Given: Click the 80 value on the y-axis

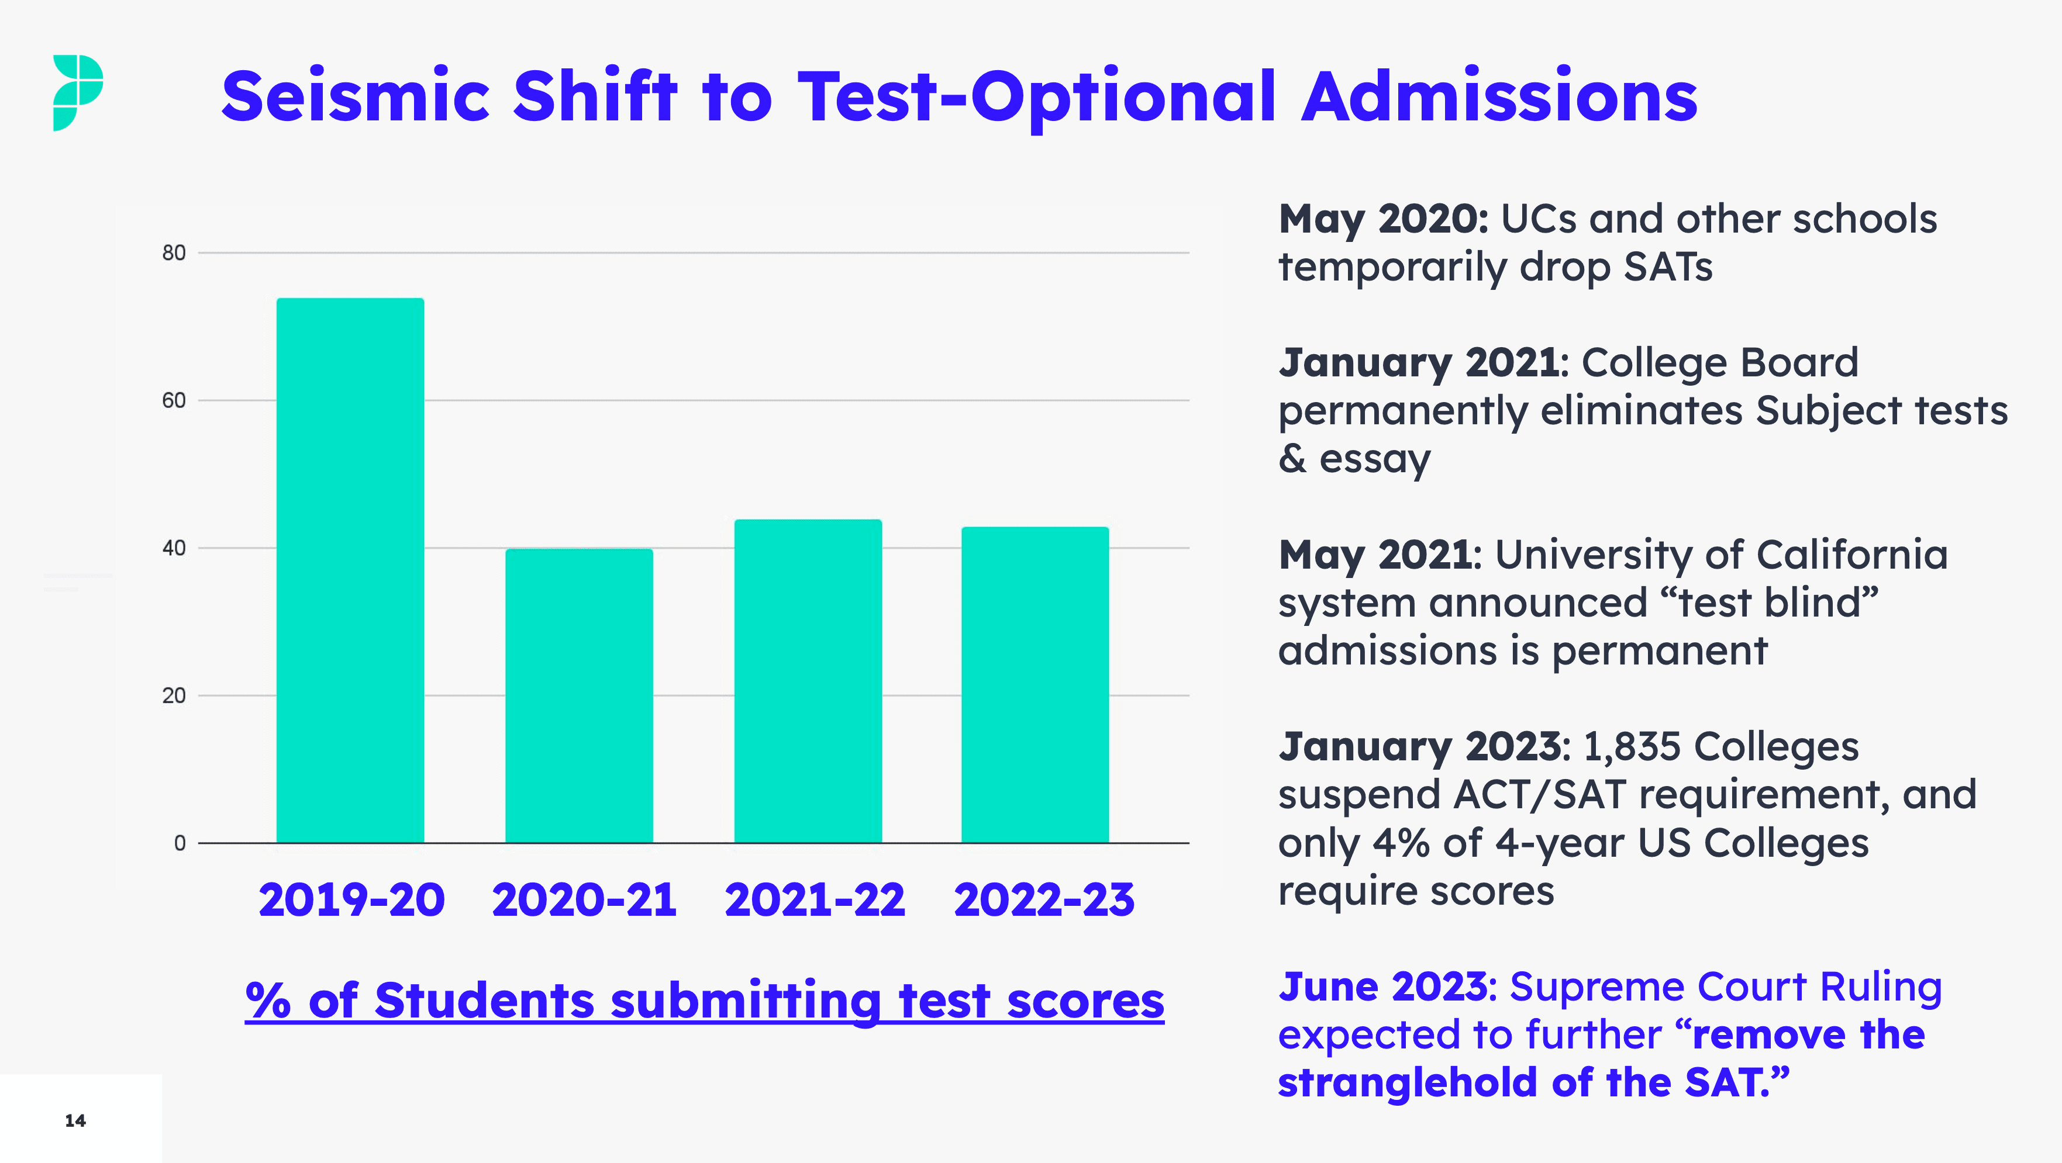Looking at the screenshot, I should click(x=174, y=254).
